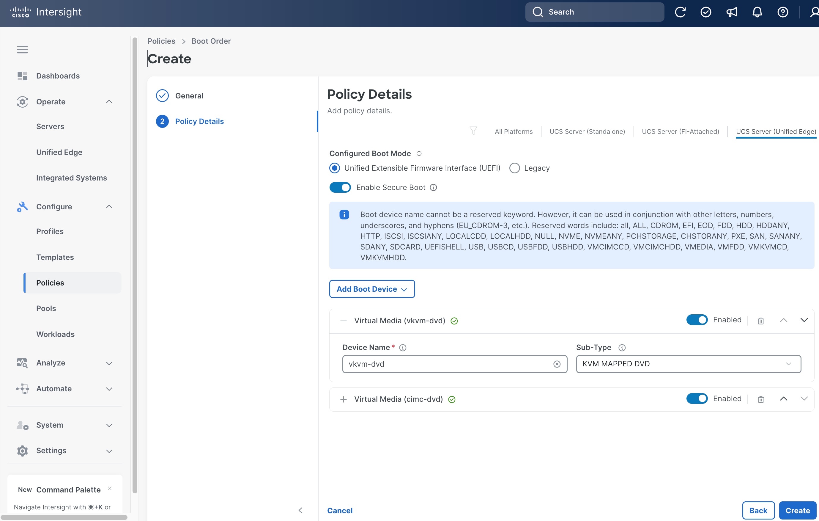Click info icon beside Device Name
The height and width of the screenshot is (521, 819).
tap(403, 347)
